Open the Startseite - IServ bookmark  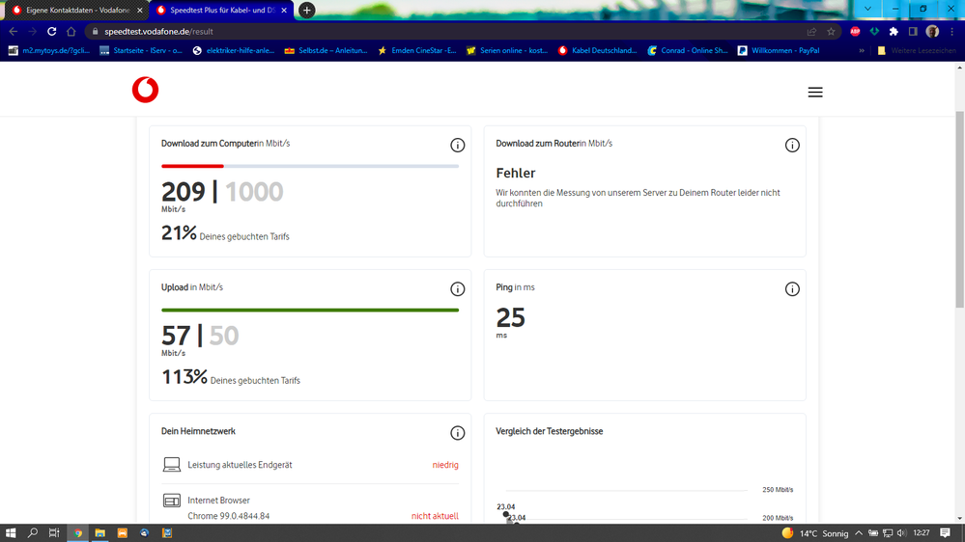141,50
